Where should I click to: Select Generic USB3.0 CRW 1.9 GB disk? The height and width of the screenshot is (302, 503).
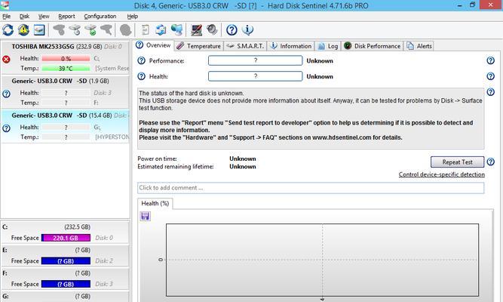coord(66,92)
